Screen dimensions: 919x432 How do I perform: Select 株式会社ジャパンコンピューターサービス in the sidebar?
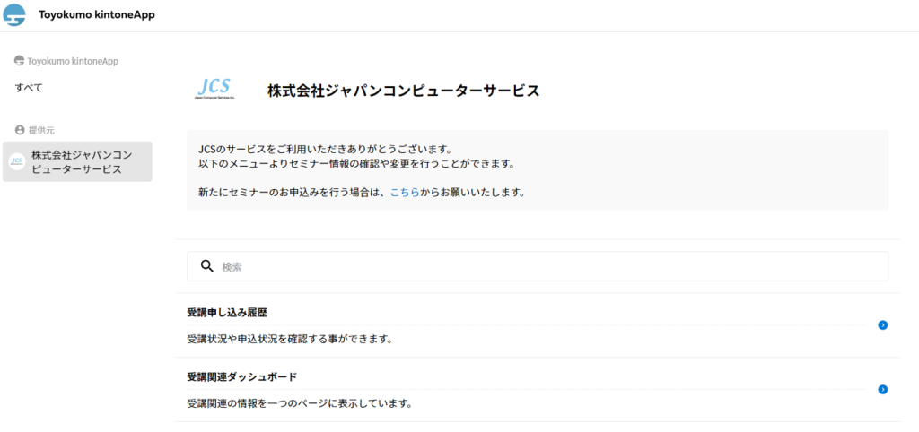(77, 161)
